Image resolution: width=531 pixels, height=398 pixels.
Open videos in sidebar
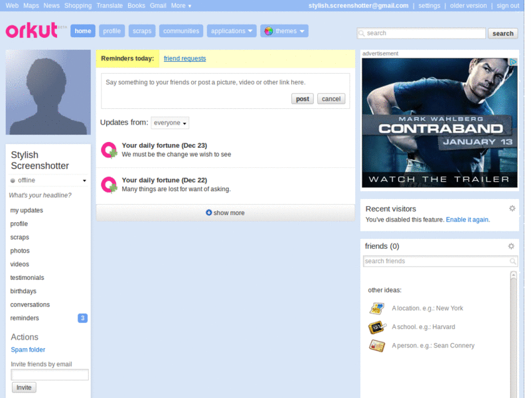tap(20, 264)
